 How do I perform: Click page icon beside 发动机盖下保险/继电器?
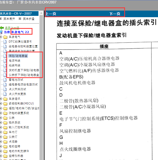click(5, 70)
